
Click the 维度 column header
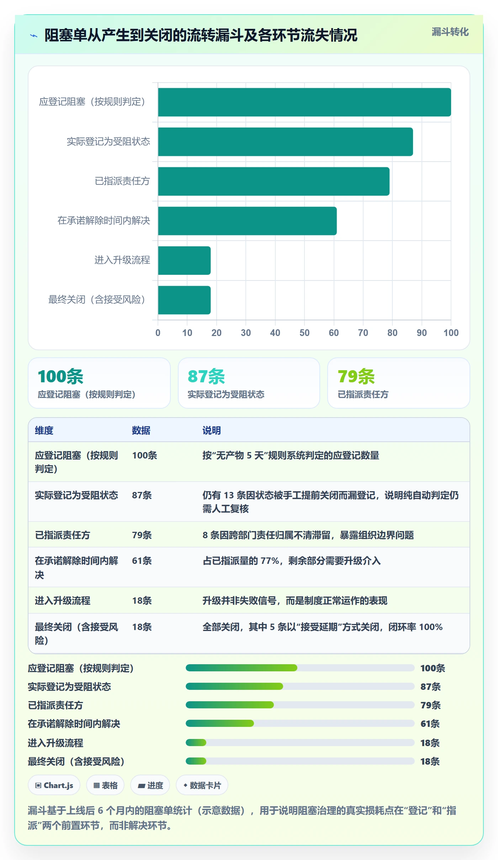(x=44, y=430)
